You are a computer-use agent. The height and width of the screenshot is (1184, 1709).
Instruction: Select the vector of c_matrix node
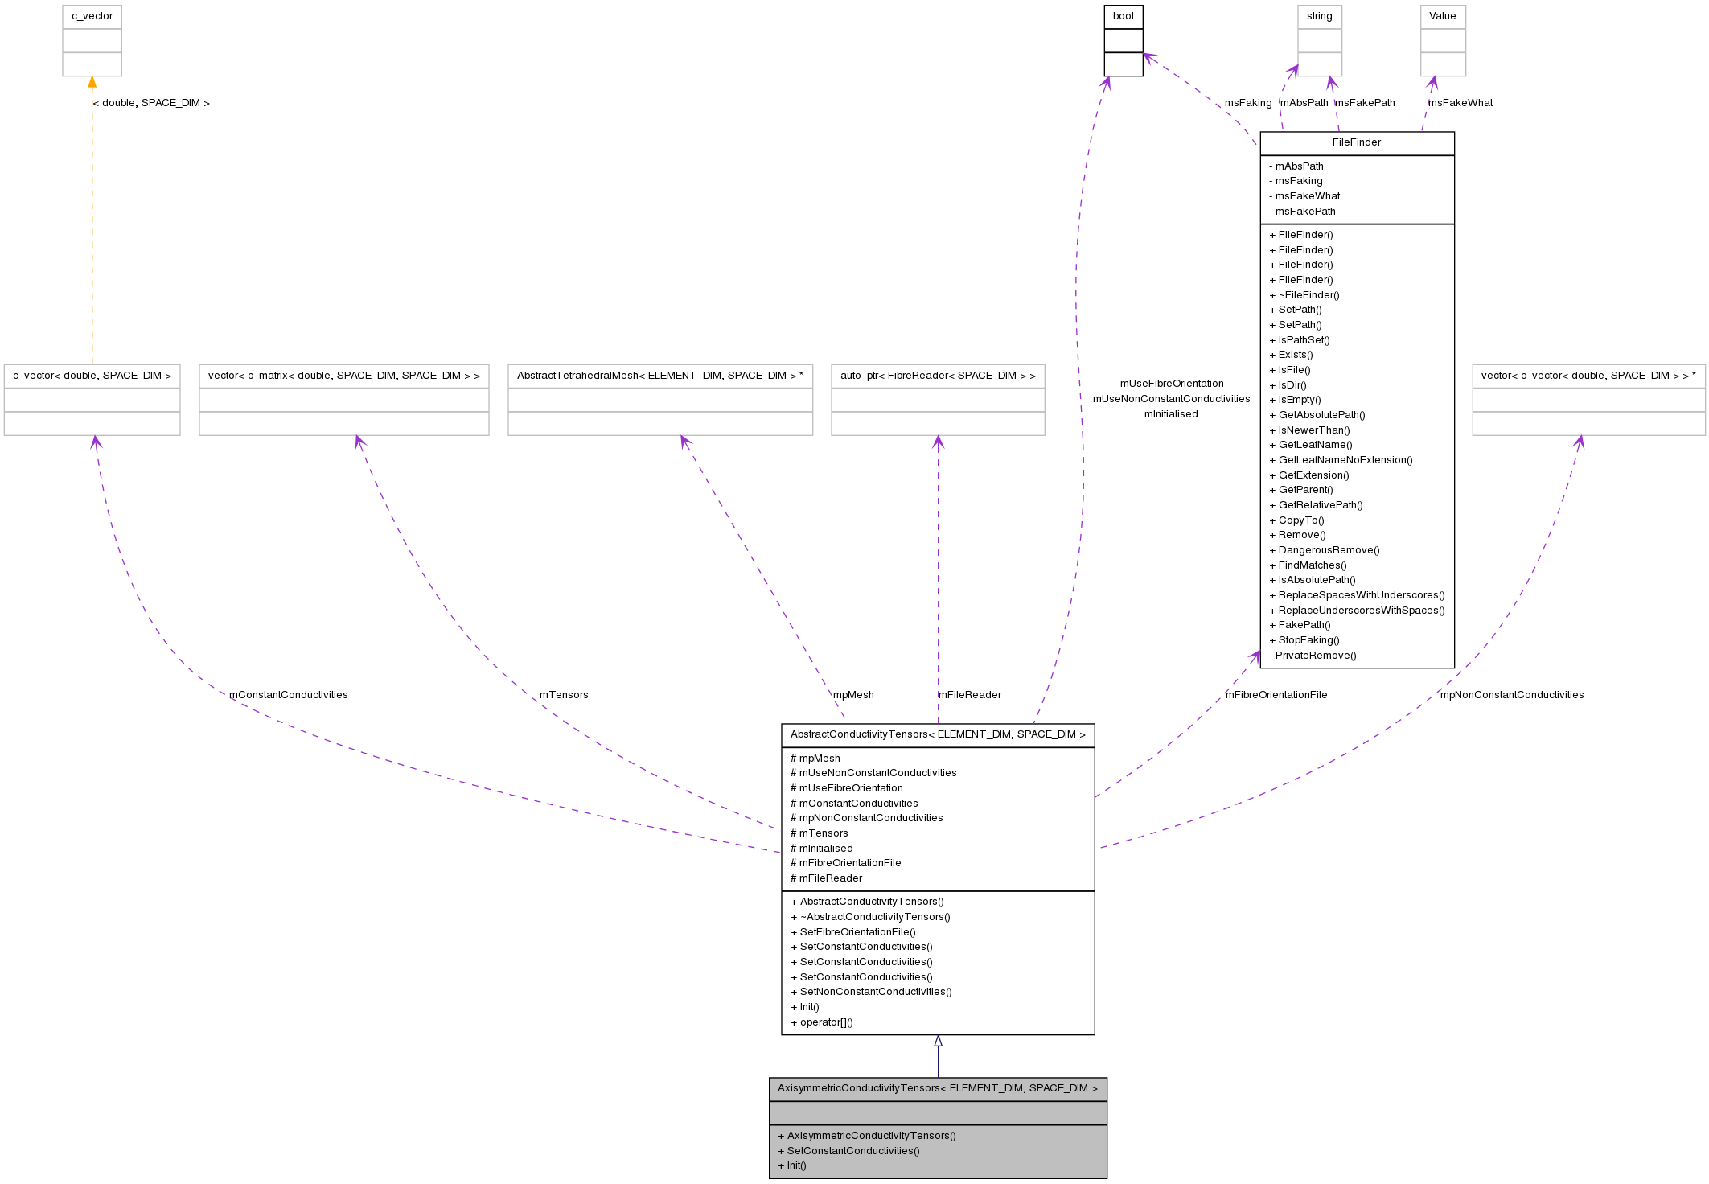click(x=343, y=376)
